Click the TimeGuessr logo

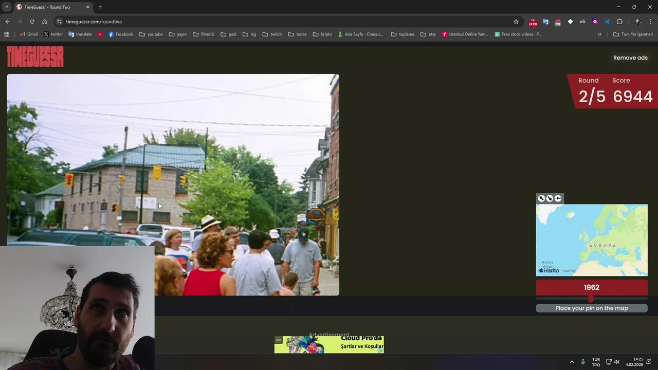(x=35, y=57)
